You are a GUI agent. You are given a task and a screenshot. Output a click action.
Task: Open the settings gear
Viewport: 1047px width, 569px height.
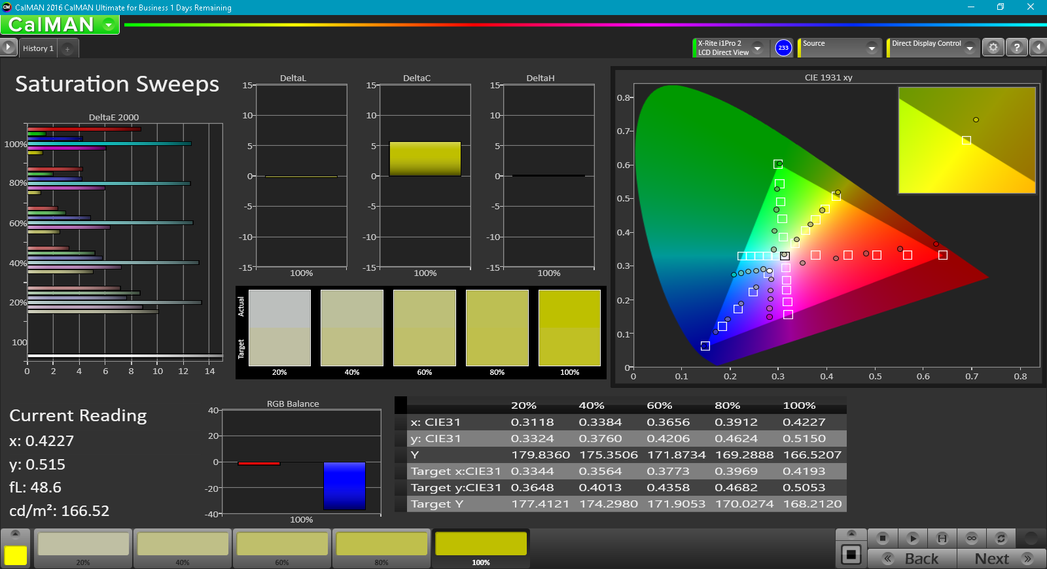click(993, 48)
